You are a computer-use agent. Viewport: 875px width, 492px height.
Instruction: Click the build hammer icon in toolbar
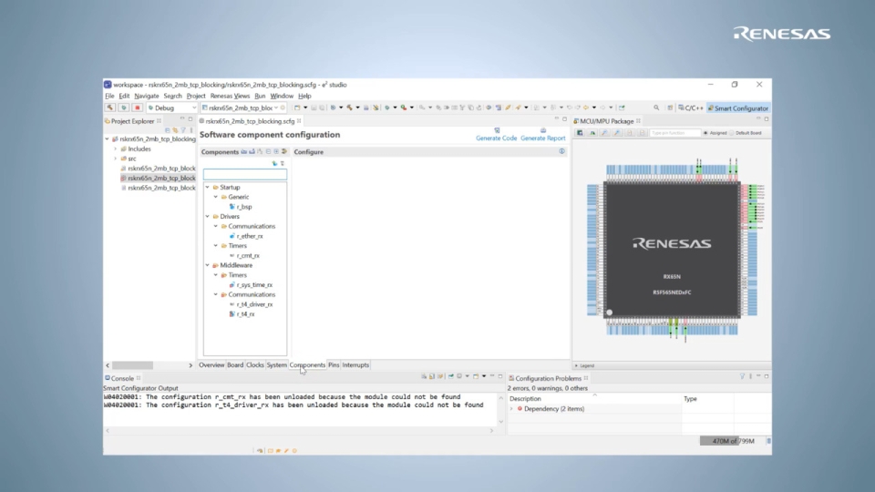pos(110,108)
